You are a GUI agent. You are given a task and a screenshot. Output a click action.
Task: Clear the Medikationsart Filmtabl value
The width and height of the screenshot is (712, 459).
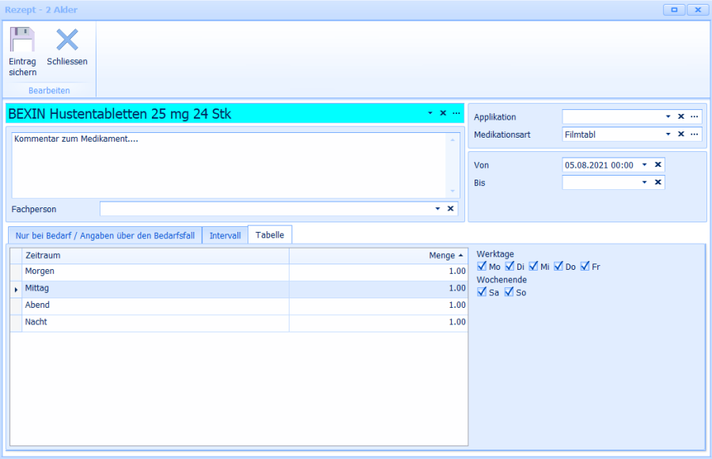681,134
